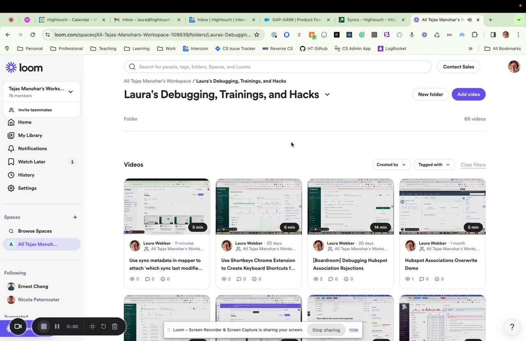Open Ernest Cheng's profile under Following
Viewport: 526px width, 341px height.
coord(33,286)
